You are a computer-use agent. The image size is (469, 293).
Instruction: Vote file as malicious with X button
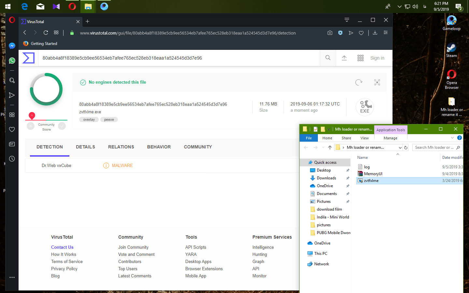click(x=31, y=126)
